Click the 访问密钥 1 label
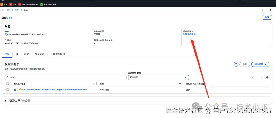The image size is (276, 118). point(188,31)
